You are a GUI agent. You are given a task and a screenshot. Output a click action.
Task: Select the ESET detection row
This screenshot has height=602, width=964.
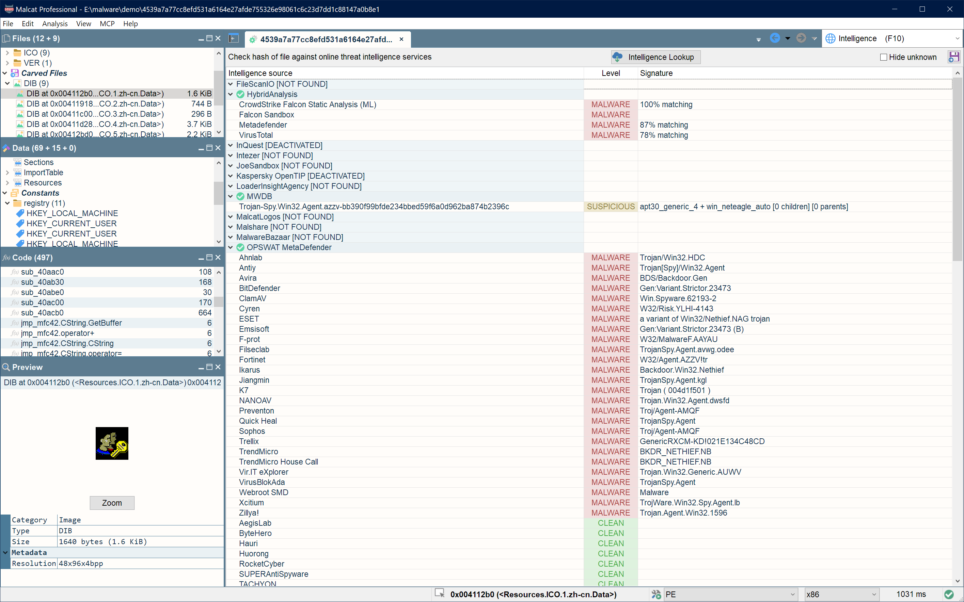pos(589,319)
